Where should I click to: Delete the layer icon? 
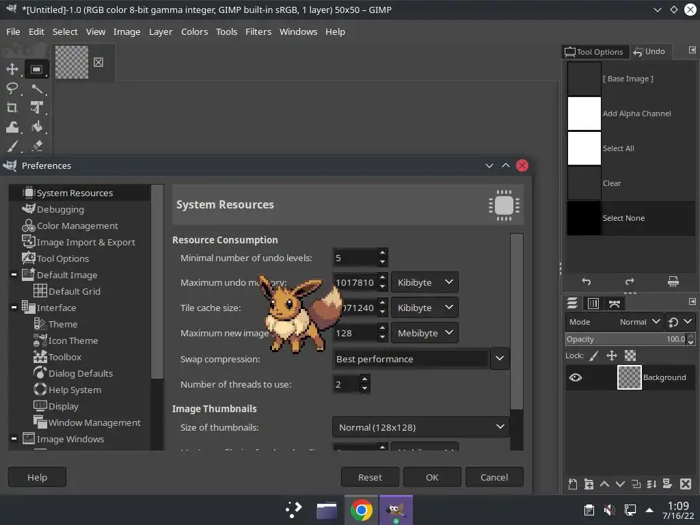685,483
